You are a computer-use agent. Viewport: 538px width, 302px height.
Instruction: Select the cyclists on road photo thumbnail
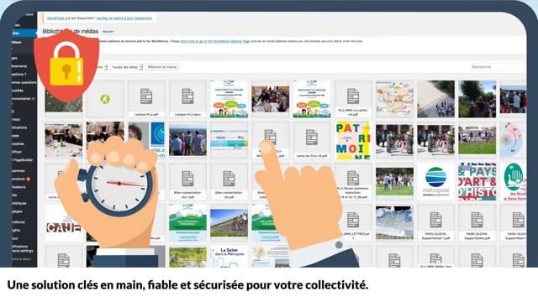pos(229,223)
